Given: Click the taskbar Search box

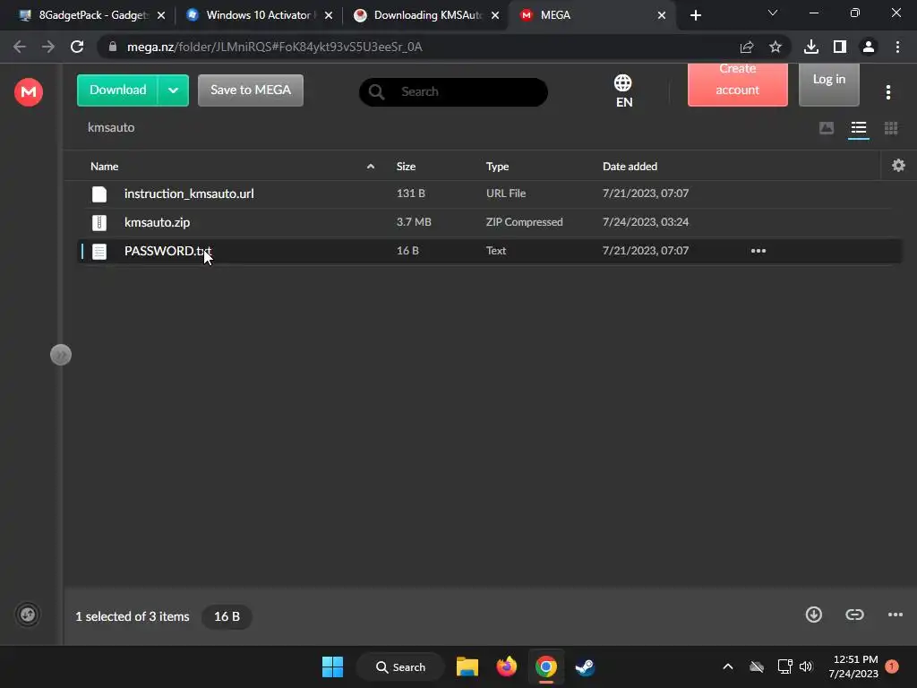Looking at the screenshot, I should [400, 666].
